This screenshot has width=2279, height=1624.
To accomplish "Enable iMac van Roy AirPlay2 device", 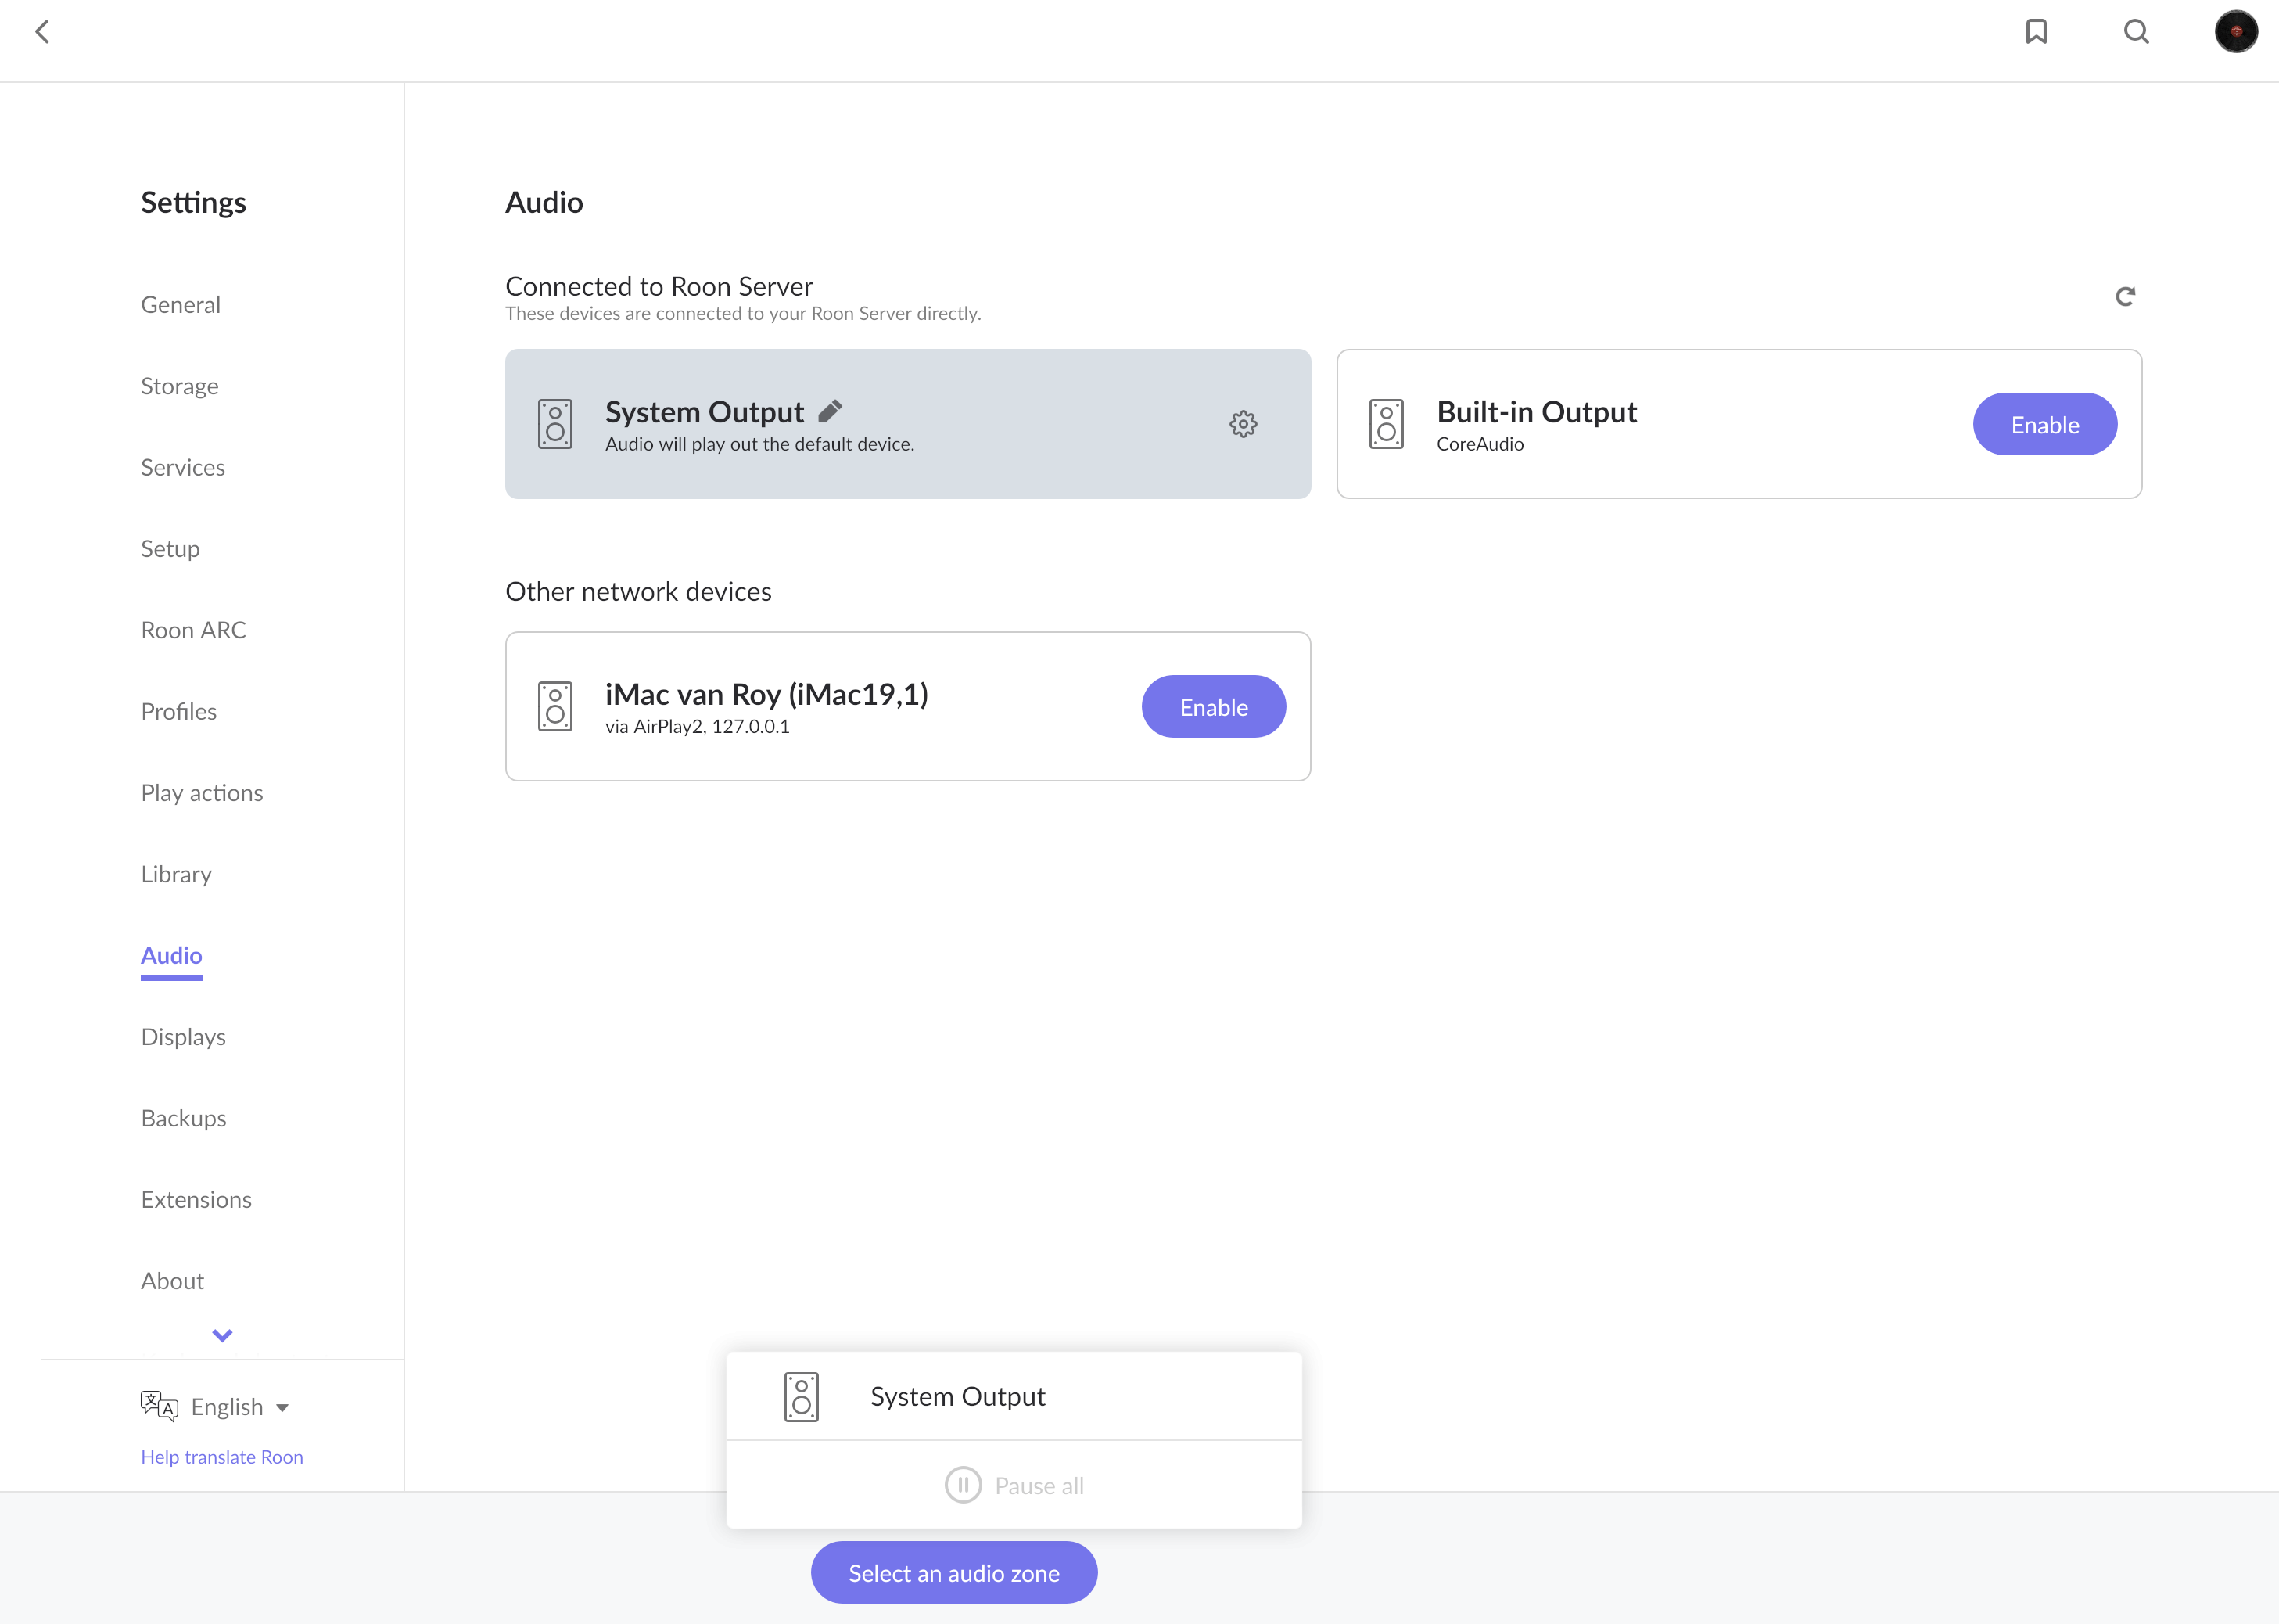I will (1214, 706).
